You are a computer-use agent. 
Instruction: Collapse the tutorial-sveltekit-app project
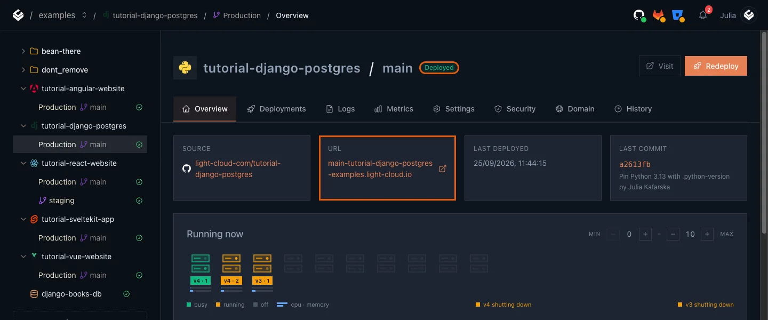[x=23, y=219]
